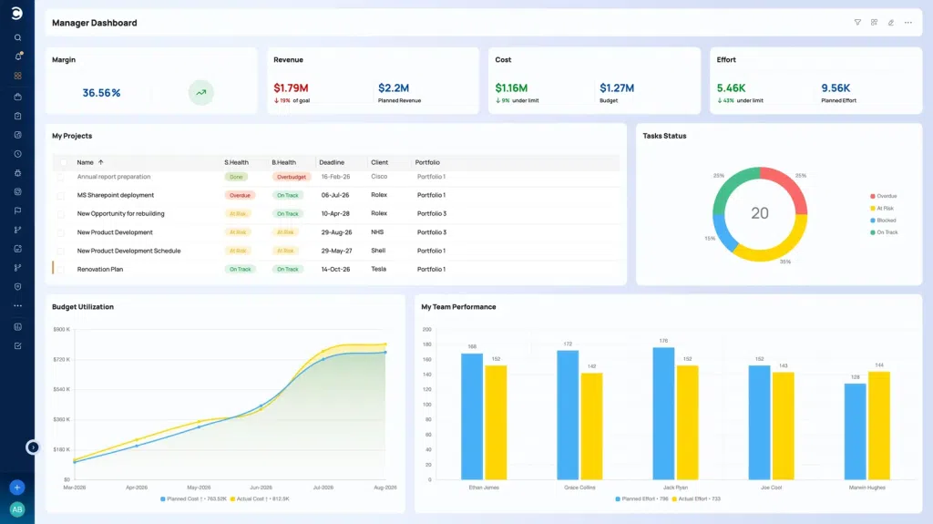Open the checkmark task icon in sidebar
Viewport: 933px width, 524px height.
(18, 346)
